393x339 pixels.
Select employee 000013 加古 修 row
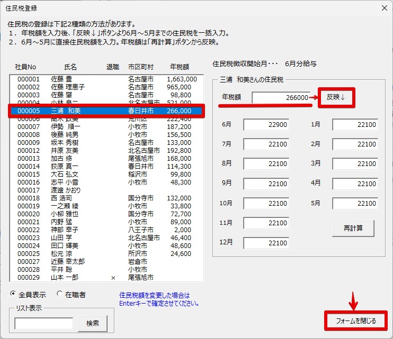tap(106, 158)
